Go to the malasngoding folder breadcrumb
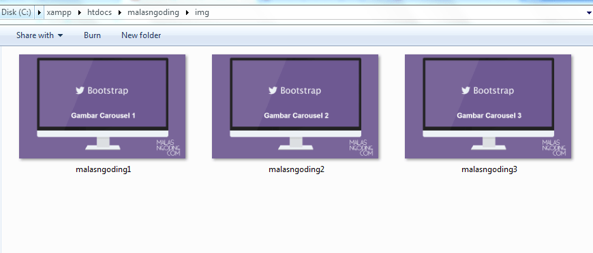This screenshot has height=253, width=593. coord(153,12)
